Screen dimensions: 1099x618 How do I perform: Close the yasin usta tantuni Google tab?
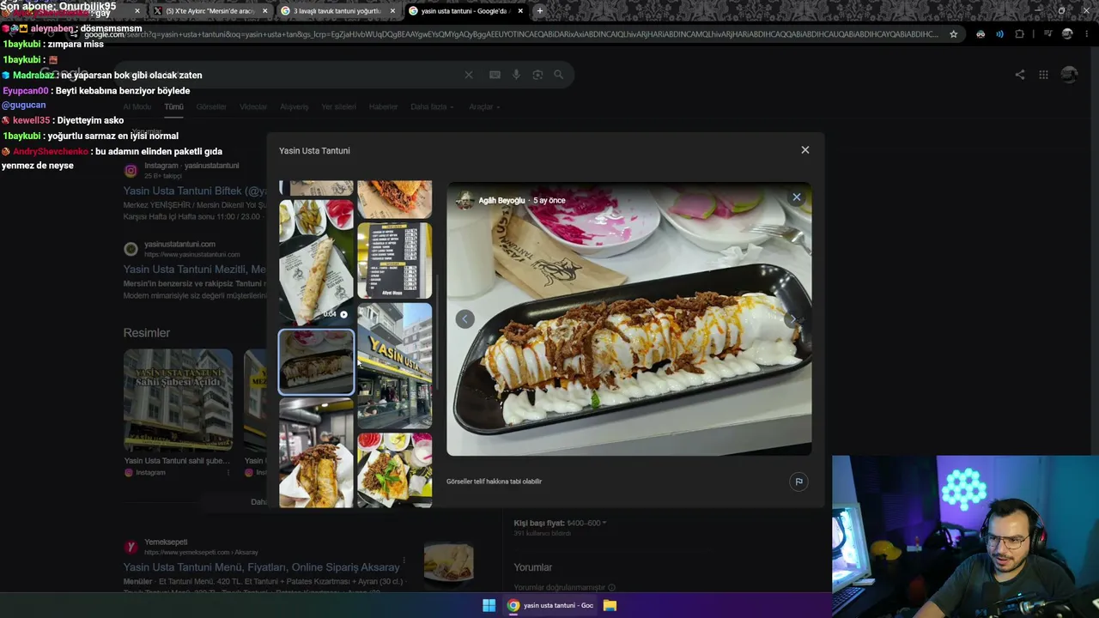click(520, 11)
